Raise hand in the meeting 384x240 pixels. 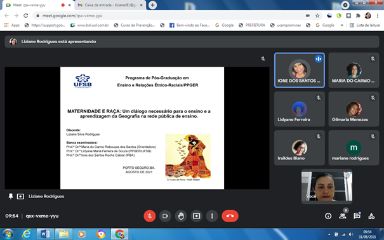pyautogui.click(x=181, y=216)
